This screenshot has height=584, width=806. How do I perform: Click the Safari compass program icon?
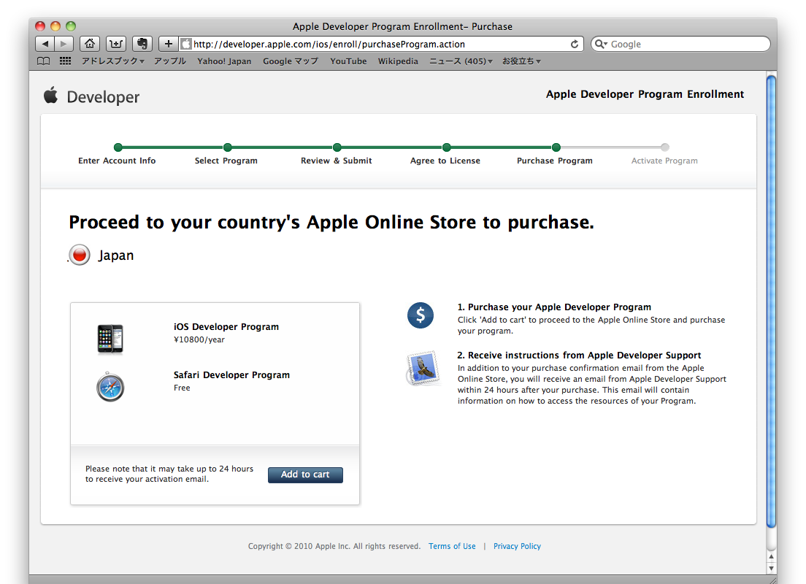[110, 387]
